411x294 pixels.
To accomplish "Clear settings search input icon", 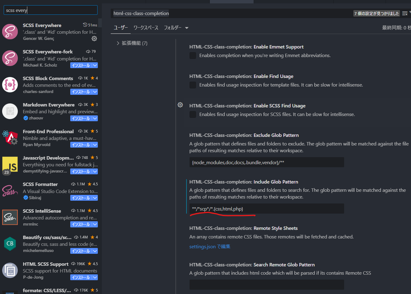I will [405, 14].
